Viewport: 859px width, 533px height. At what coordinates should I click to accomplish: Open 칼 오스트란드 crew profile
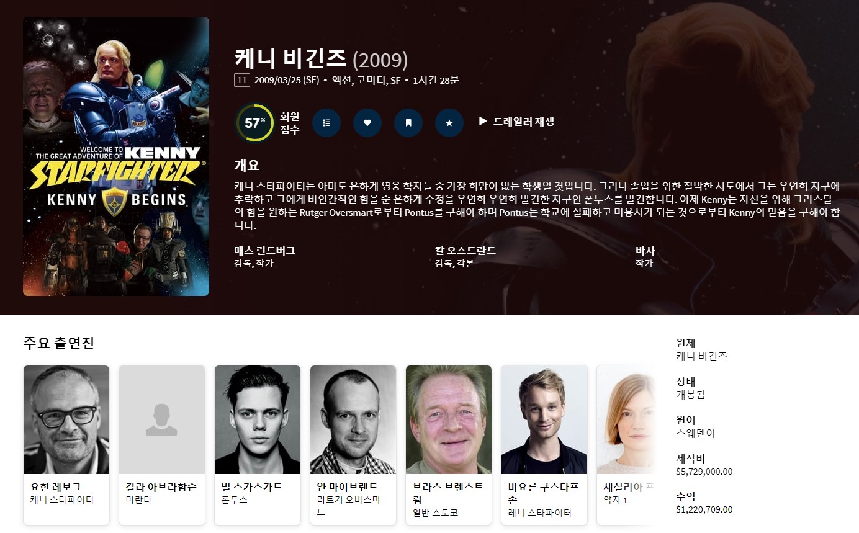[465, 251]
